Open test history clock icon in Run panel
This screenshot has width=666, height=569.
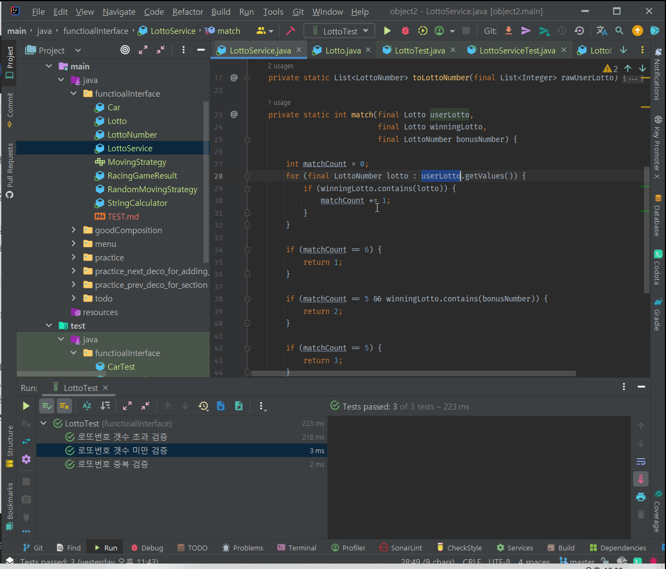coord(203,406)
